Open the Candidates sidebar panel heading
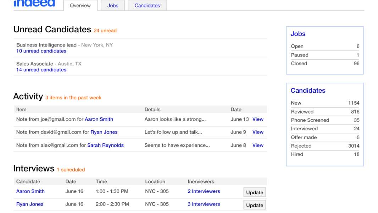 point(308,91)
